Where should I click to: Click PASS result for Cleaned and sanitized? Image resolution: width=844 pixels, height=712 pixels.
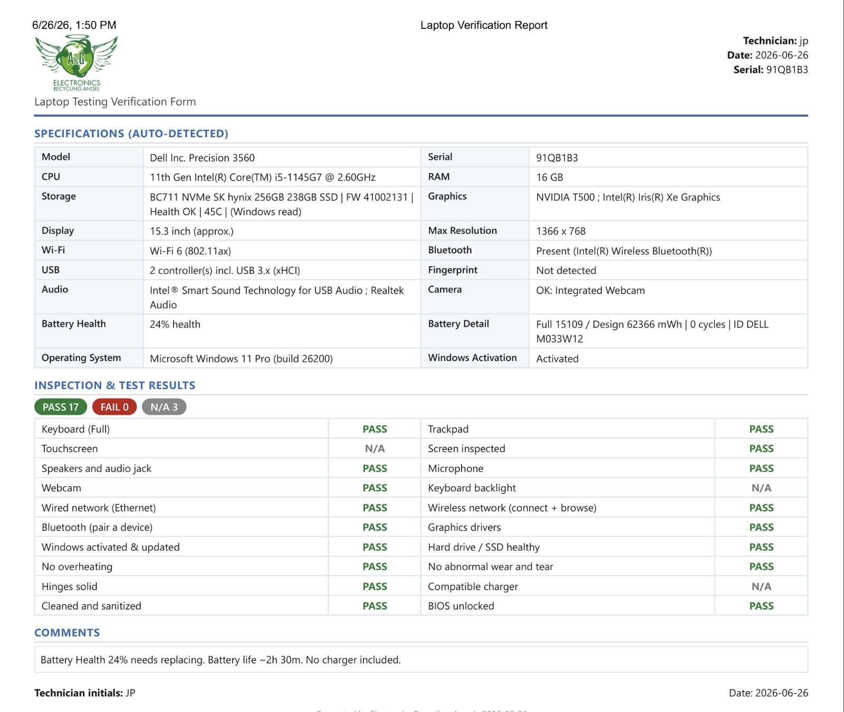tap(375, 606)
